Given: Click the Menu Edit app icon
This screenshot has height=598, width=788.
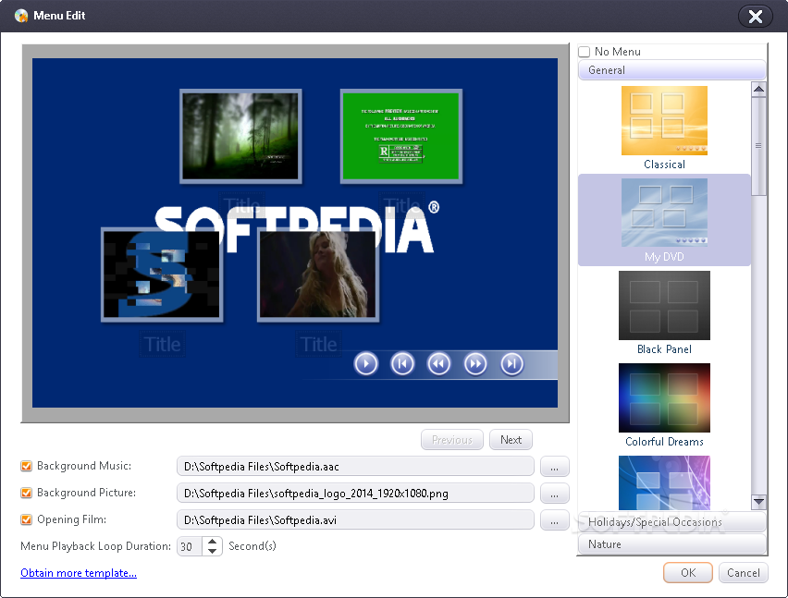Looking at the screenshot, I should click(21, 16).
